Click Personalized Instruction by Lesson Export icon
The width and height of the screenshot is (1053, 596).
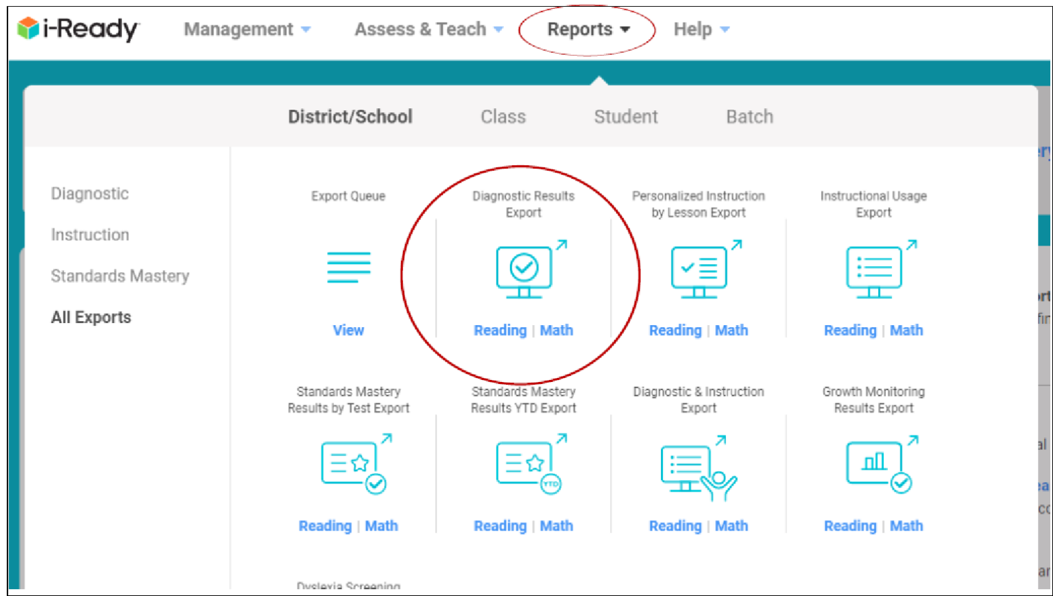point(700,272)
